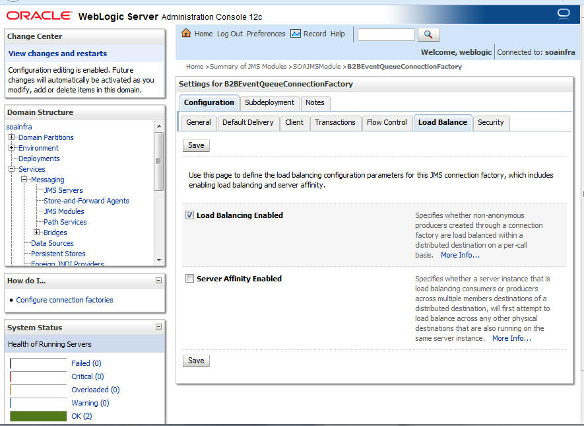Open Path Services tree item
This screenshot has width=584, height=426.
coord(65,222)
